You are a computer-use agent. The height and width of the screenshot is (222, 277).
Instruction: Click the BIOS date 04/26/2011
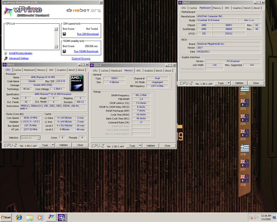(229, 52)
